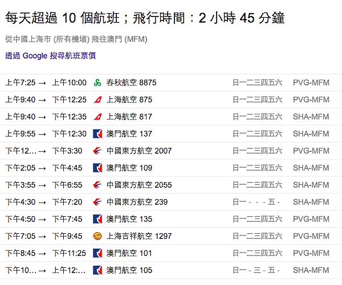Viewport: 342px width, 285px height.
Task: Click route SHA-MFM for flight 239
Action: pos(311,202)
